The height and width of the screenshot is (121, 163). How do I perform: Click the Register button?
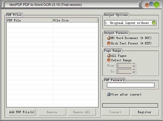(x=145, y=112)
